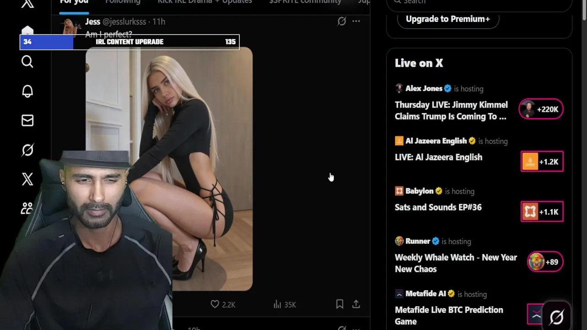Open the floating Grok button at bottom right
Screen dimensions: 587x330
point(556,317)
